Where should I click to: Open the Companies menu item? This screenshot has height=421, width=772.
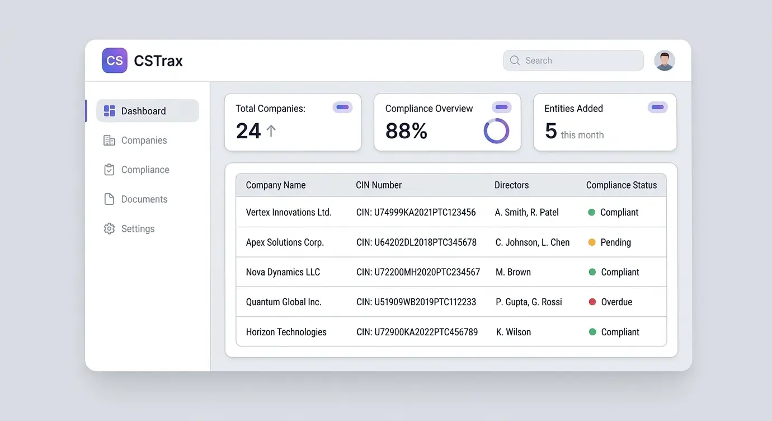click(x=144, y=141)
